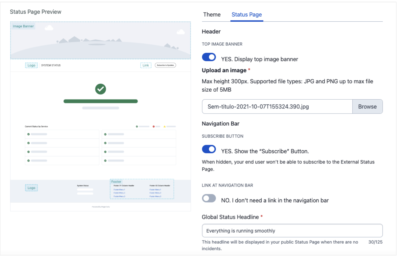
Task: Click the uploaded image filename field
Action: coord(277,107)
